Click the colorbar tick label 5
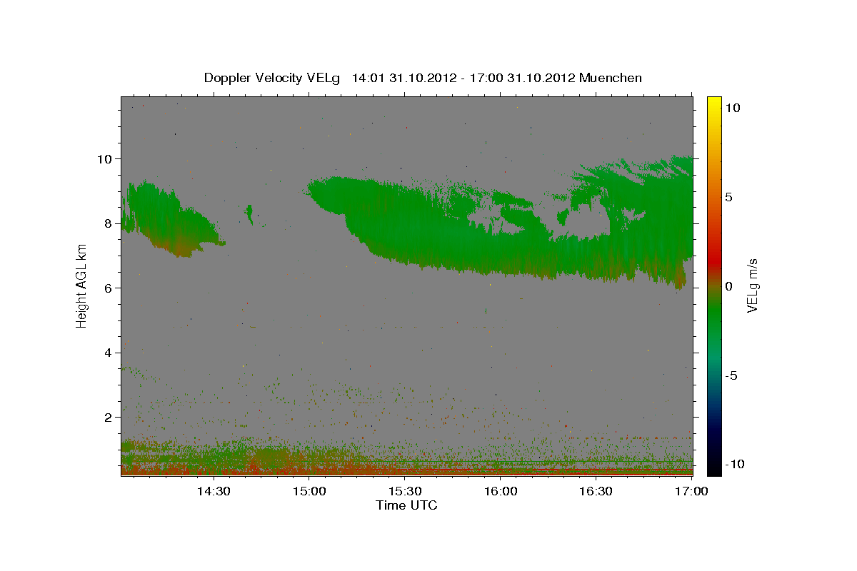Image resolution: width=857 pixels, height=571 pixels. (x=728, y=197)
